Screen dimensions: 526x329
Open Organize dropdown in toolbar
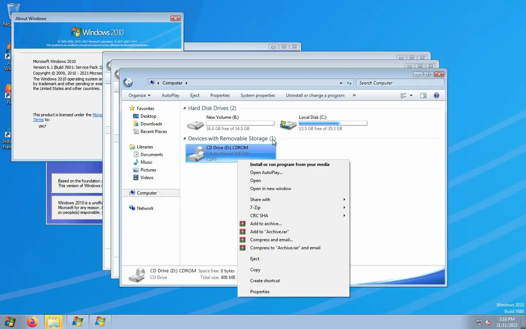pyautogui.click(x=140, y=95)
